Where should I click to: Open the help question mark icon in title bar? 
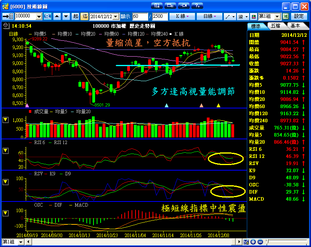point(197,6)
